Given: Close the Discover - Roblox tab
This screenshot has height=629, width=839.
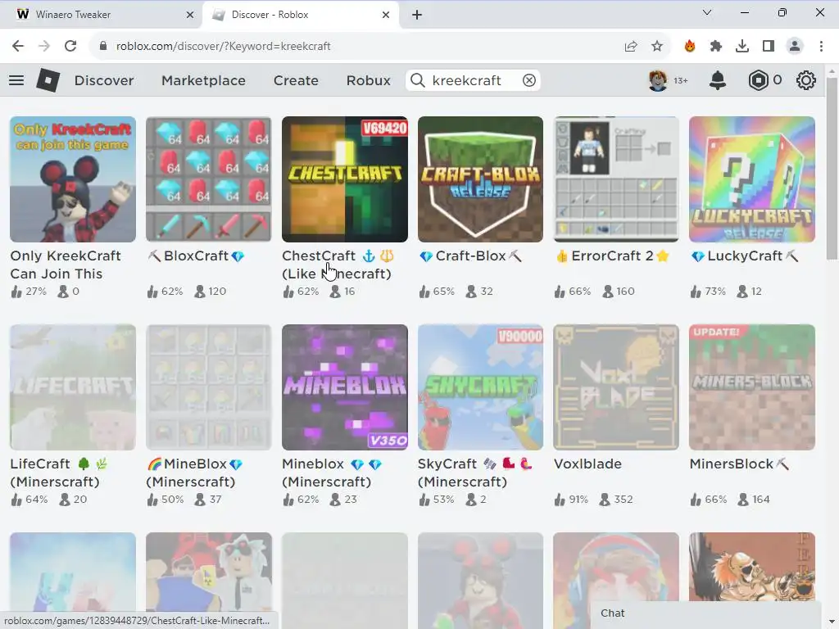Looking at the screenshot, I should coord(386,15).
